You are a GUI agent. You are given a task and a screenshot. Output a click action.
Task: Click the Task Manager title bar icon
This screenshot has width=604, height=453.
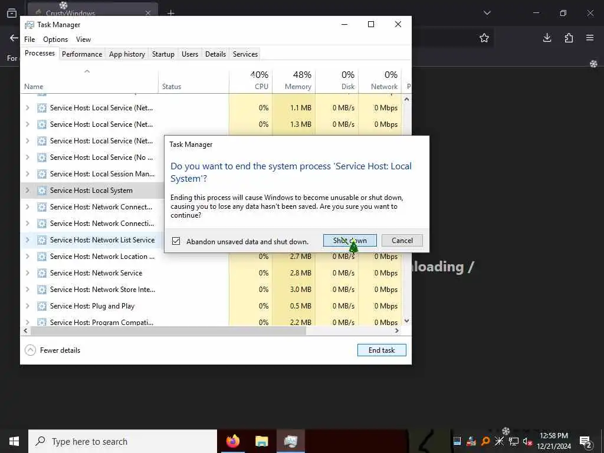click(x=29, y=25)
